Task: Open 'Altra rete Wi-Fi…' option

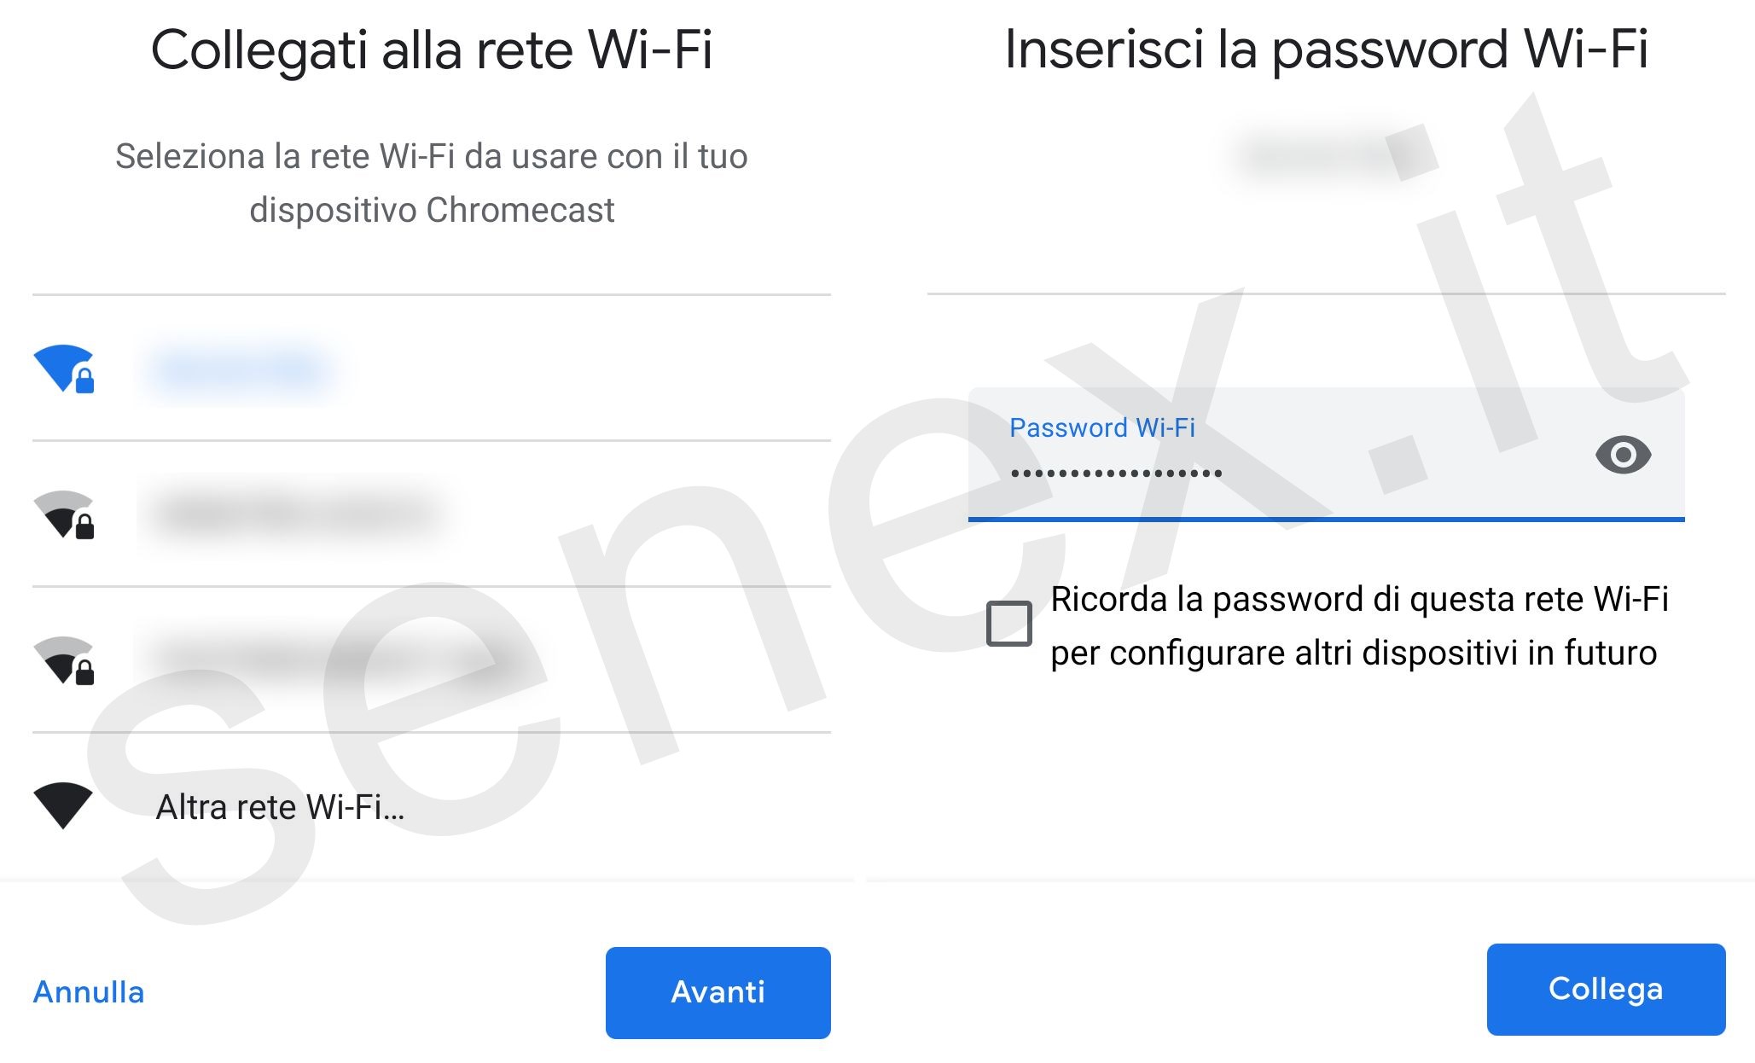Action: [x=280, y=807]
